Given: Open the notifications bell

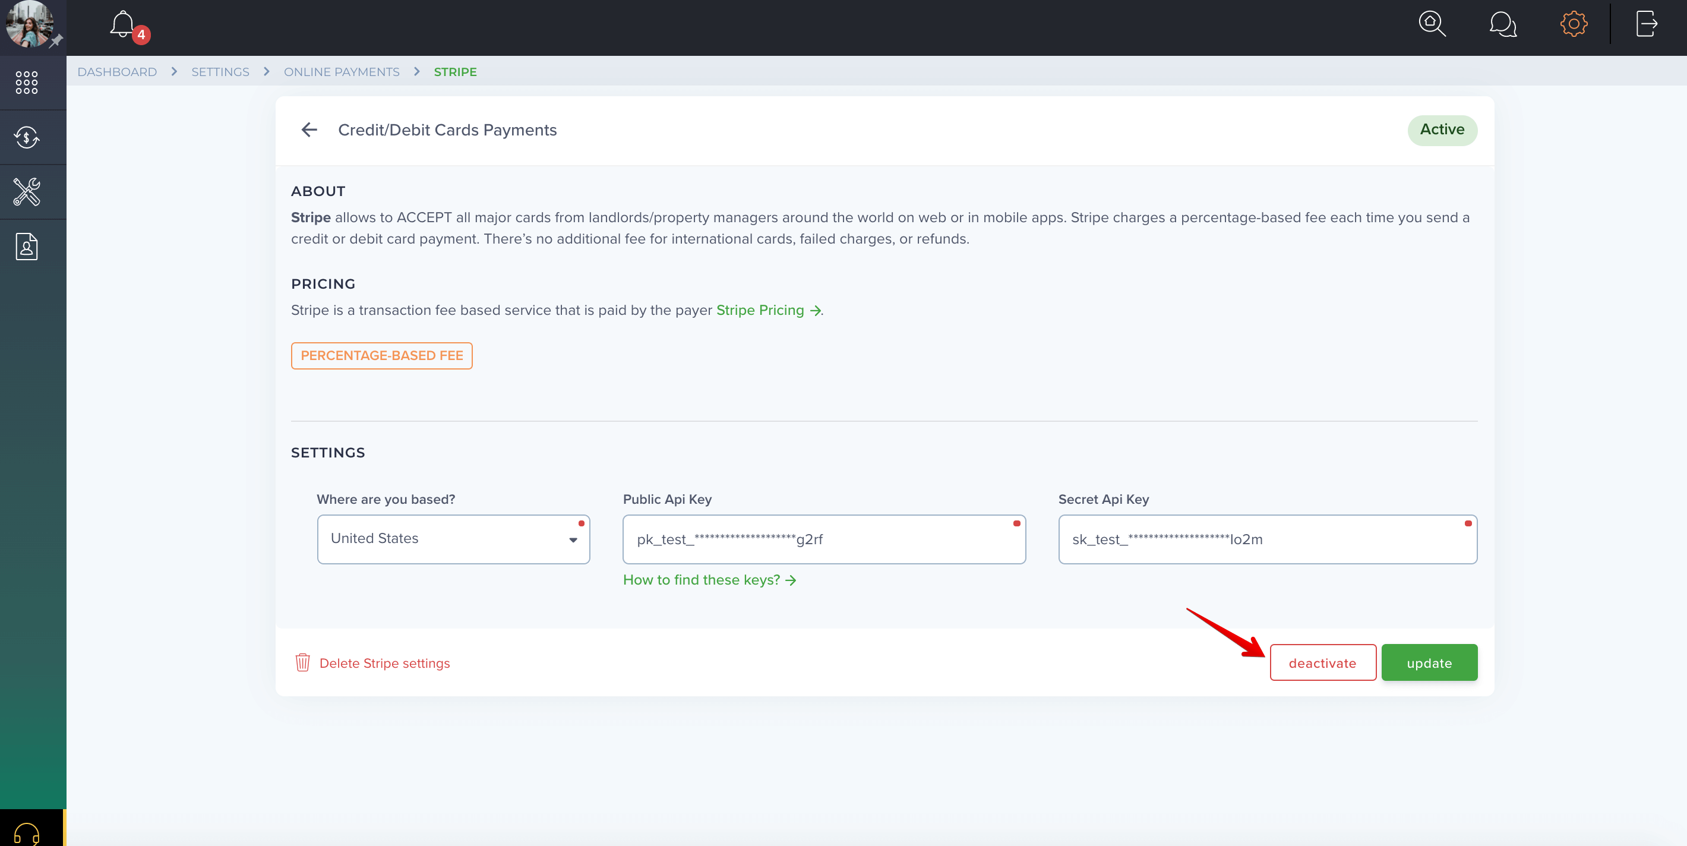Looking at the screenshot, I should (122, 25).
